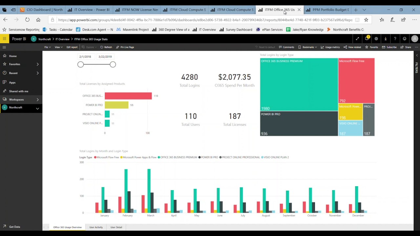Click the POWER BI PRO treemap tile
Screen dimensions: 420x236
[x=299, y=124]
